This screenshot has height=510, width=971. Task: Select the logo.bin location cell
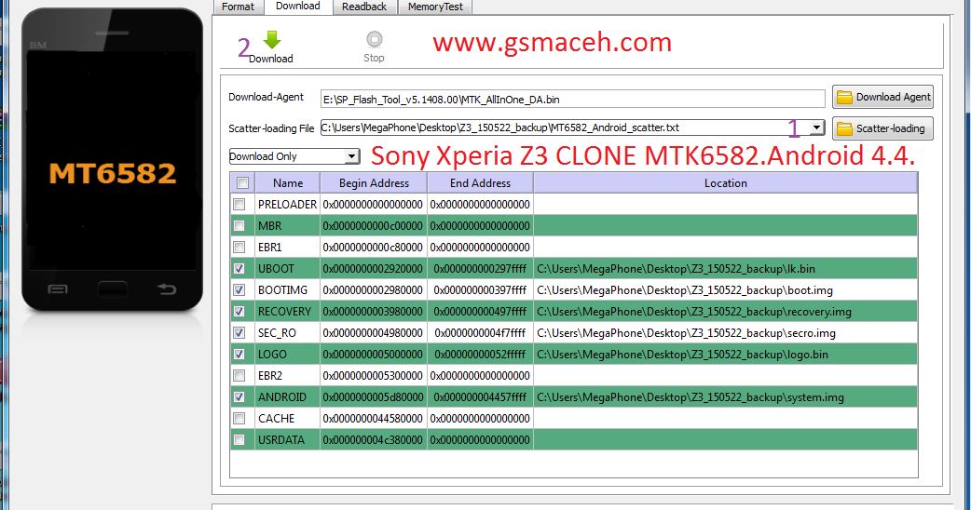click(x=726, y=355)
